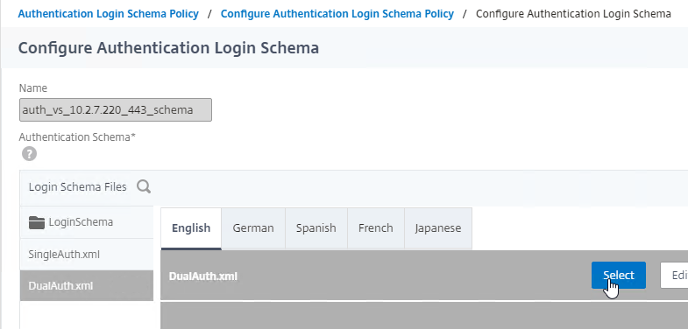
Task: Click the Authentication Schema help question mark icon
Action: 30,154
